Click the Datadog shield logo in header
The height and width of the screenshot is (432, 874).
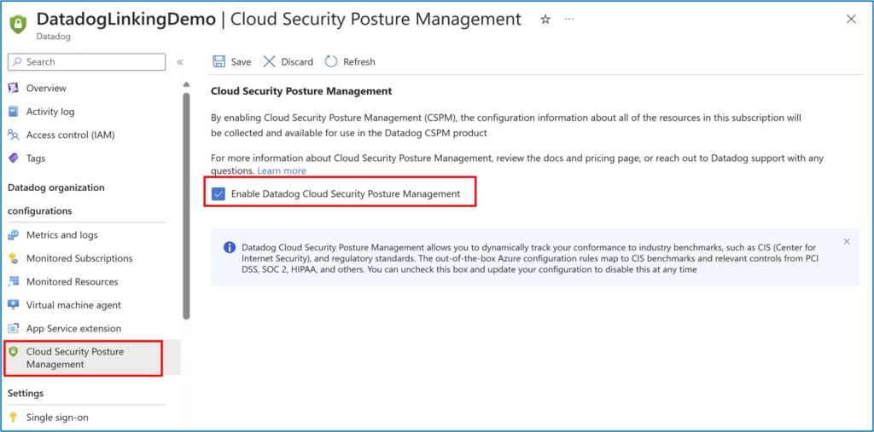pos(19,24)
